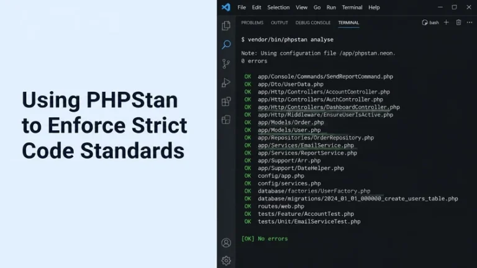Click tests/Unit/EmailServiceTest.php in terminal
Viewport: 477px width, 268px height.
[x=309, y=221]
